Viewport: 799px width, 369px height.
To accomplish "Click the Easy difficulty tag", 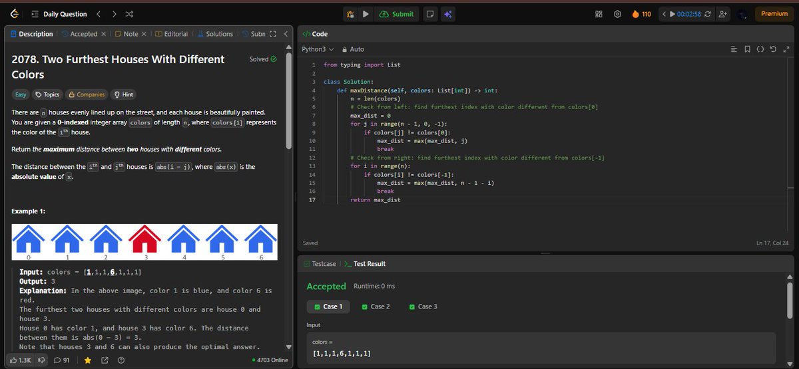I will pos(21,95).
